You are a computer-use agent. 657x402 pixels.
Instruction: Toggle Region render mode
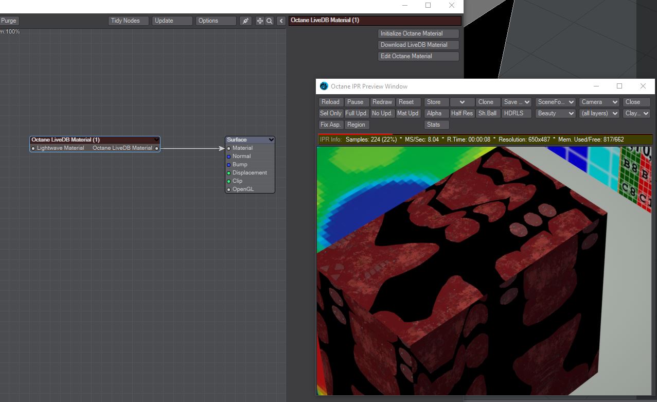tap(357, 125)
